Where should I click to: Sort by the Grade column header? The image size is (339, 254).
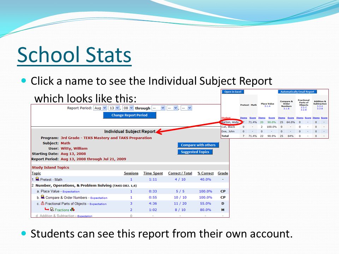pyautogui.click(x=223, y=173)
